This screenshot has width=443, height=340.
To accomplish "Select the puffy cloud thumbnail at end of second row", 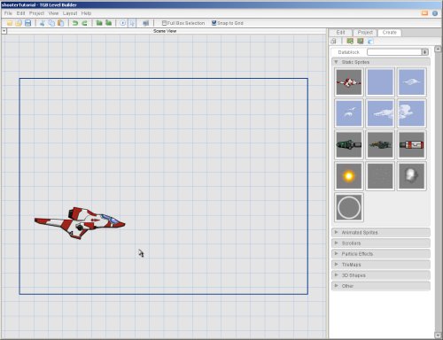I will pos(411,113).
